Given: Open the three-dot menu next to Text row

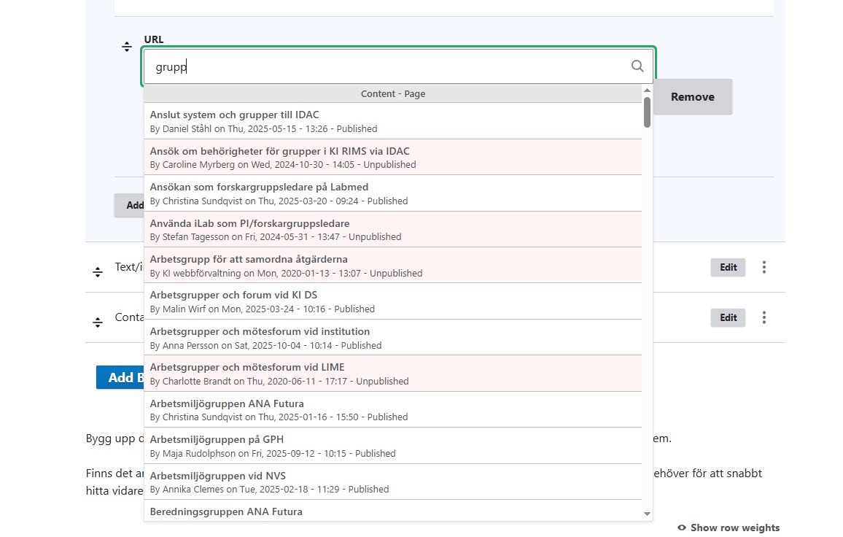Looking at the screenshot, I should coord(764,267).
